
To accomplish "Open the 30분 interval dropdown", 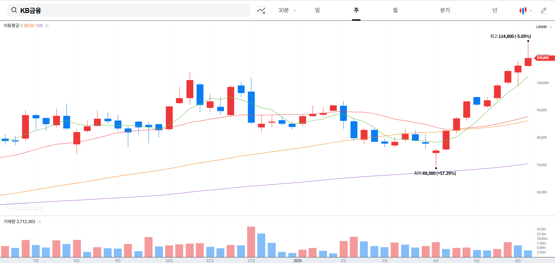I will pyautogui.click(x=287, y=10).
